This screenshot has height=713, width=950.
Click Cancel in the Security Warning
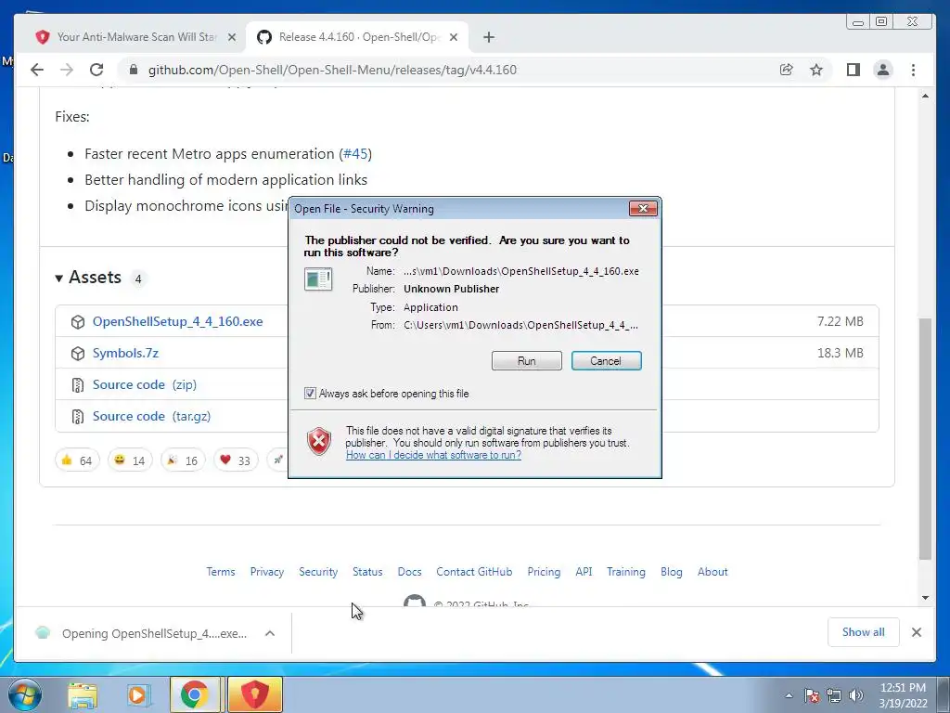point(606,361)
